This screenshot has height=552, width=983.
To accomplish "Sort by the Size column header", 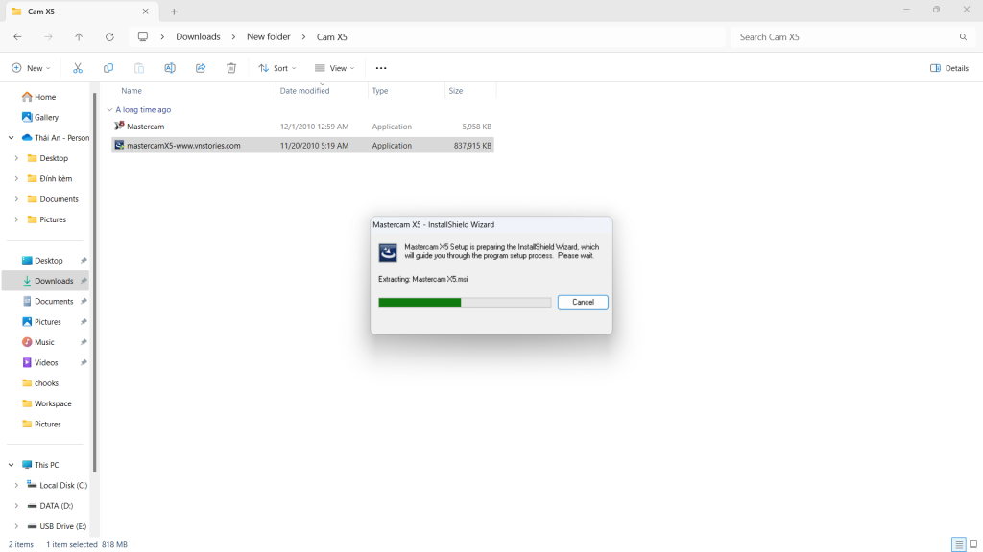I will coord(456,91).
